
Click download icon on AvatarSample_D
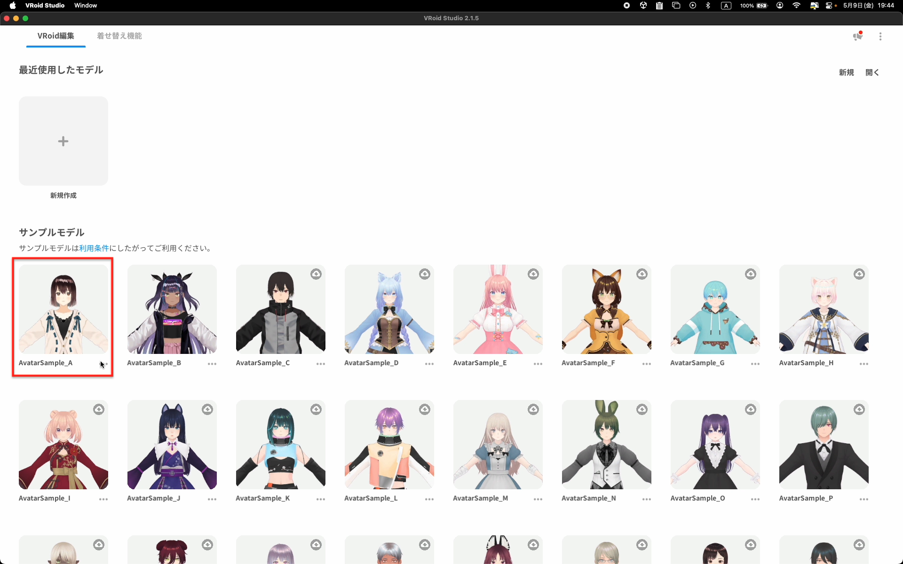pos(425,274)
